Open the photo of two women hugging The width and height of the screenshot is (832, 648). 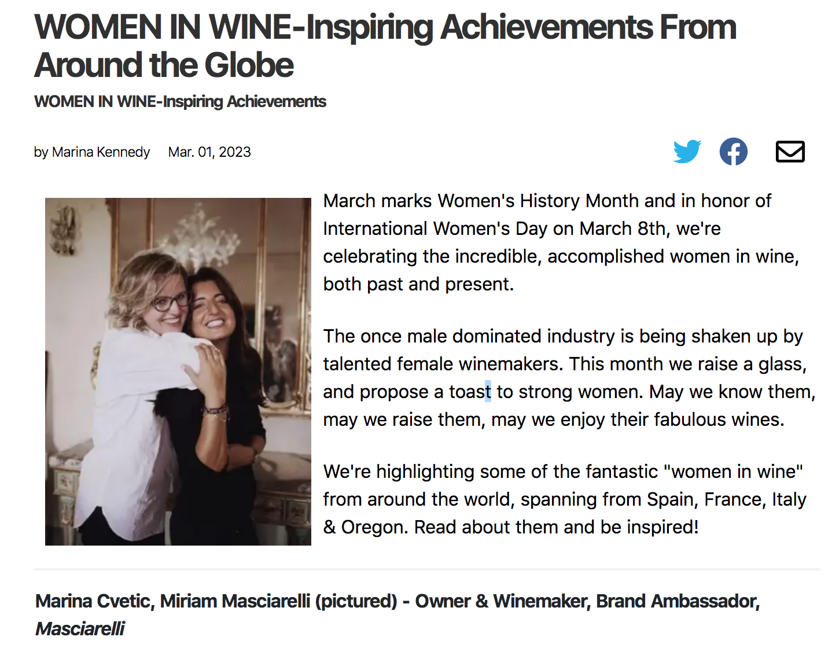click(178, 371)
